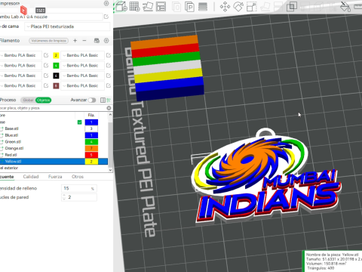The width and height of the screenshot is (362, 272).
Task: Click brown filament swatch number 8
Action: click(x=56, y=86)
